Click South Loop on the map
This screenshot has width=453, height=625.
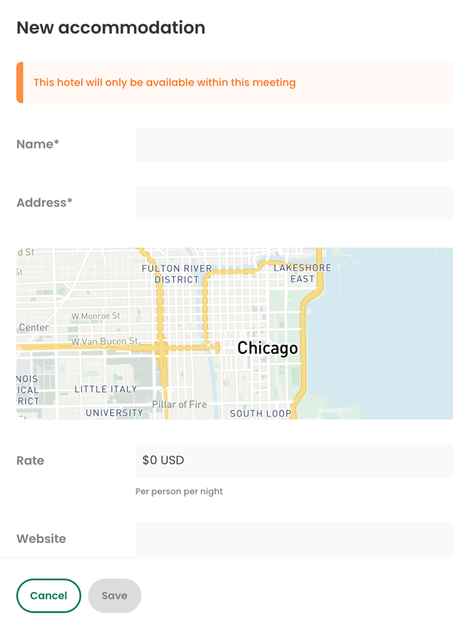click(260, 413)
